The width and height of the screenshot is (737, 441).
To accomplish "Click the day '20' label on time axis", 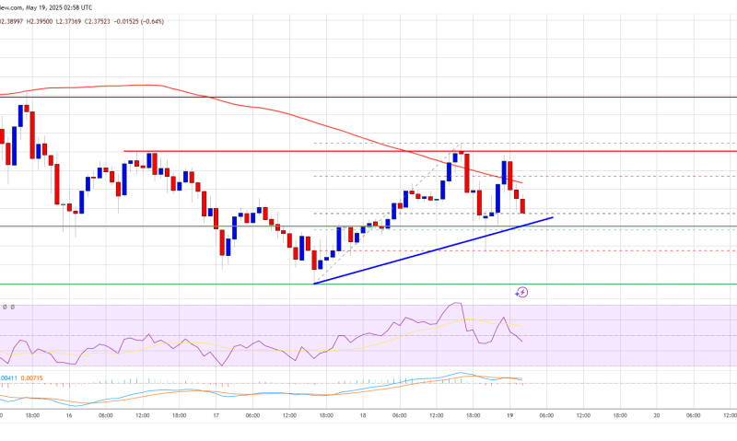I will coord(657,415).
